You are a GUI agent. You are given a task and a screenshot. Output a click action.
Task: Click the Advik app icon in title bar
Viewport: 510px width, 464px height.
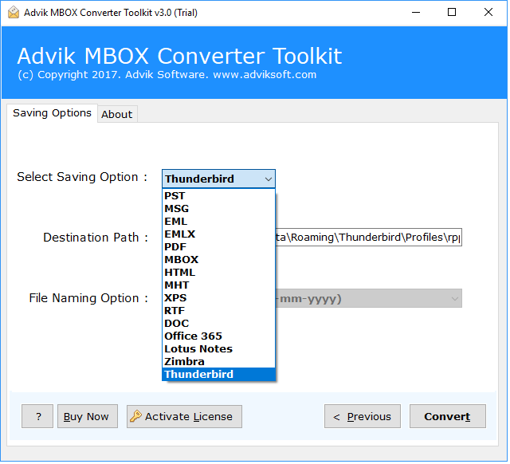(14, 13)
